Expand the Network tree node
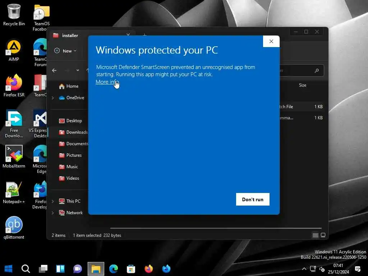Image resolution: width=368 pixels, height=276 pixels. 53,213
